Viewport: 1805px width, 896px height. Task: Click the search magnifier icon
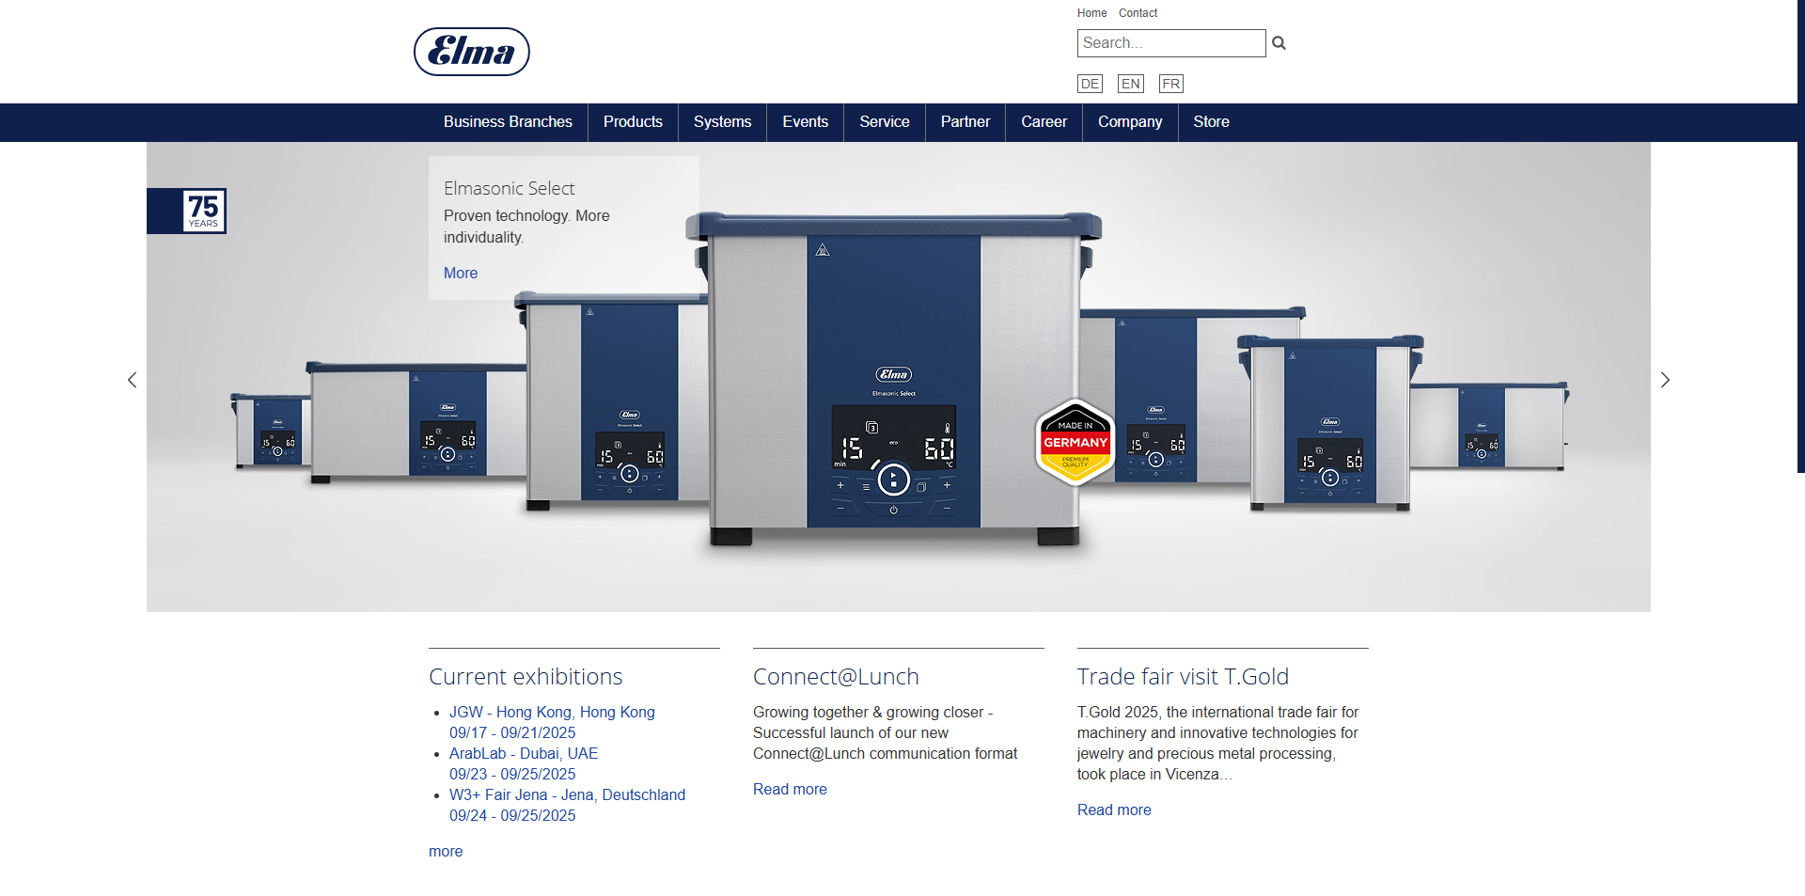click(1279, 43)
